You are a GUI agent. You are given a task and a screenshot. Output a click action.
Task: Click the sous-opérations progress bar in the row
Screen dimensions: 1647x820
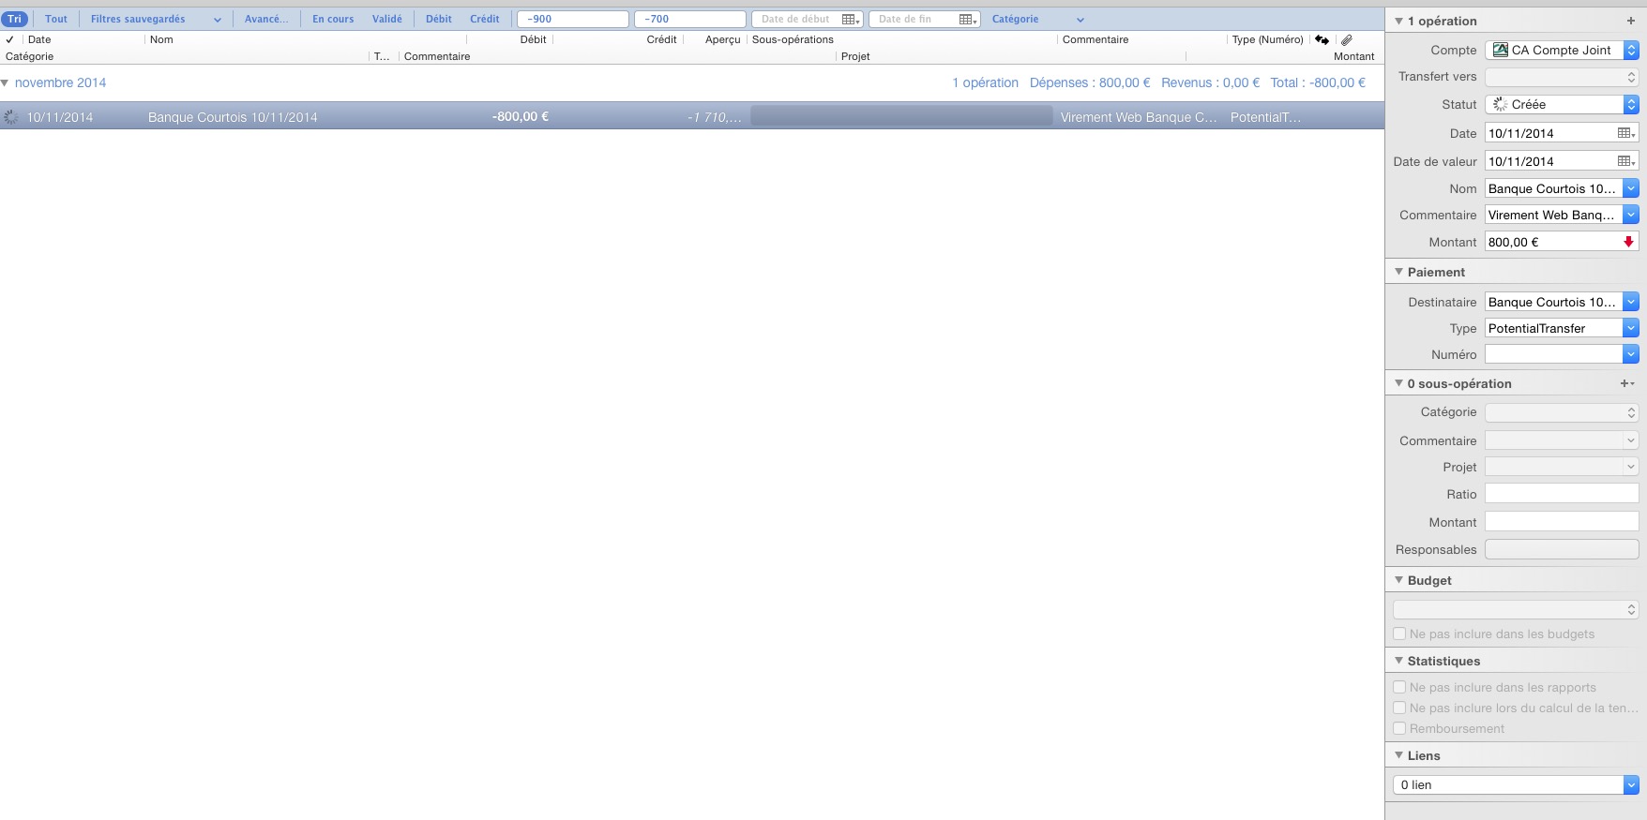901,116
